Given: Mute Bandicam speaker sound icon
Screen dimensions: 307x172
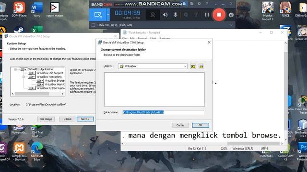Looking at the screenshot, I should [165, 15].
